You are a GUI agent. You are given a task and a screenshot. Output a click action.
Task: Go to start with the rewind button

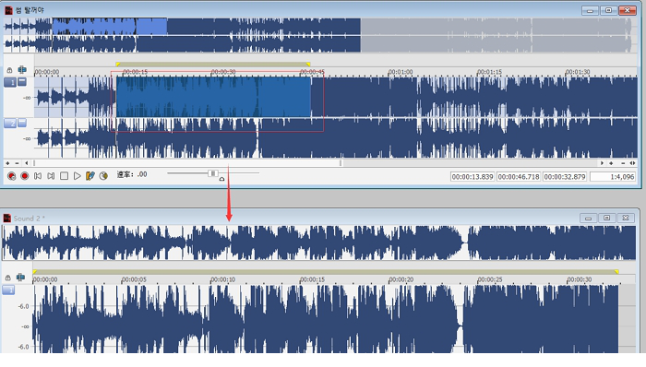(x=38, y=176)
